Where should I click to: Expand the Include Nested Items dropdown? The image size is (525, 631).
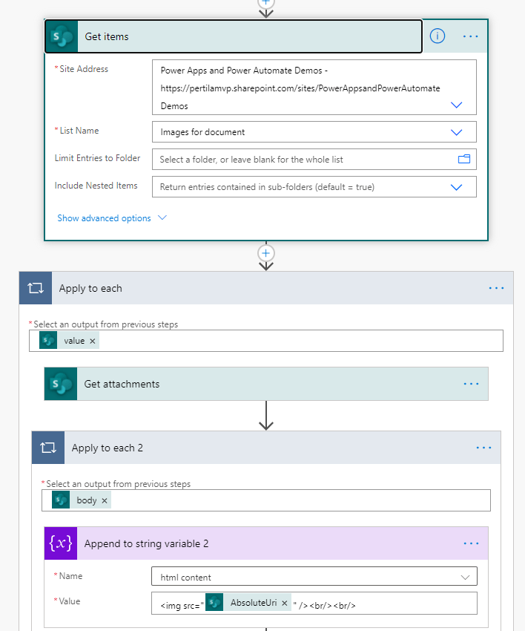click(457, 187)
